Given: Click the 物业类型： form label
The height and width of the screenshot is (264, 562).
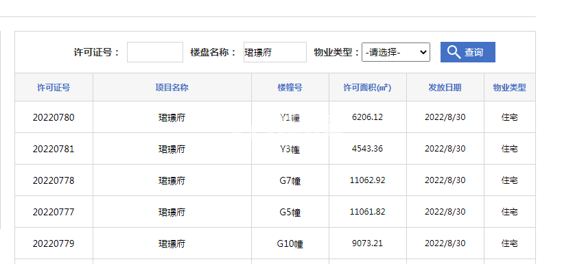Looking at the screenshot, I should [x=336, y=52].
